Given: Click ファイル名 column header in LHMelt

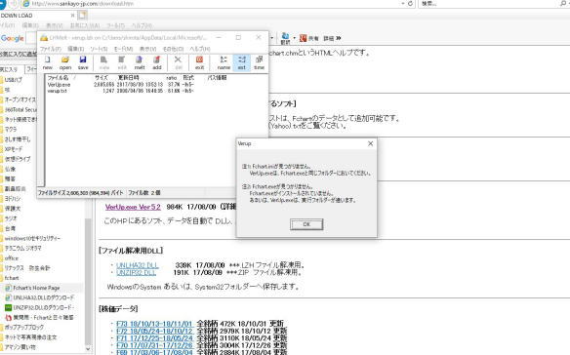Looking at the screenshot, I should (x=58, y=77).
